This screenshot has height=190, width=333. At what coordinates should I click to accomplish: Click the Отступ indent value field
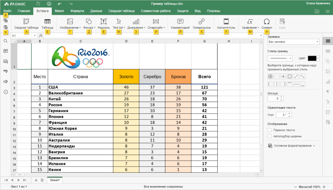click(275, 98)
